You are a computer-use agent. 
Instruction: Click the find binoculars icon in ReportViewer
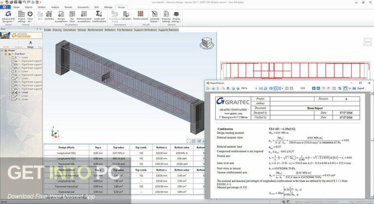(228, 88)
